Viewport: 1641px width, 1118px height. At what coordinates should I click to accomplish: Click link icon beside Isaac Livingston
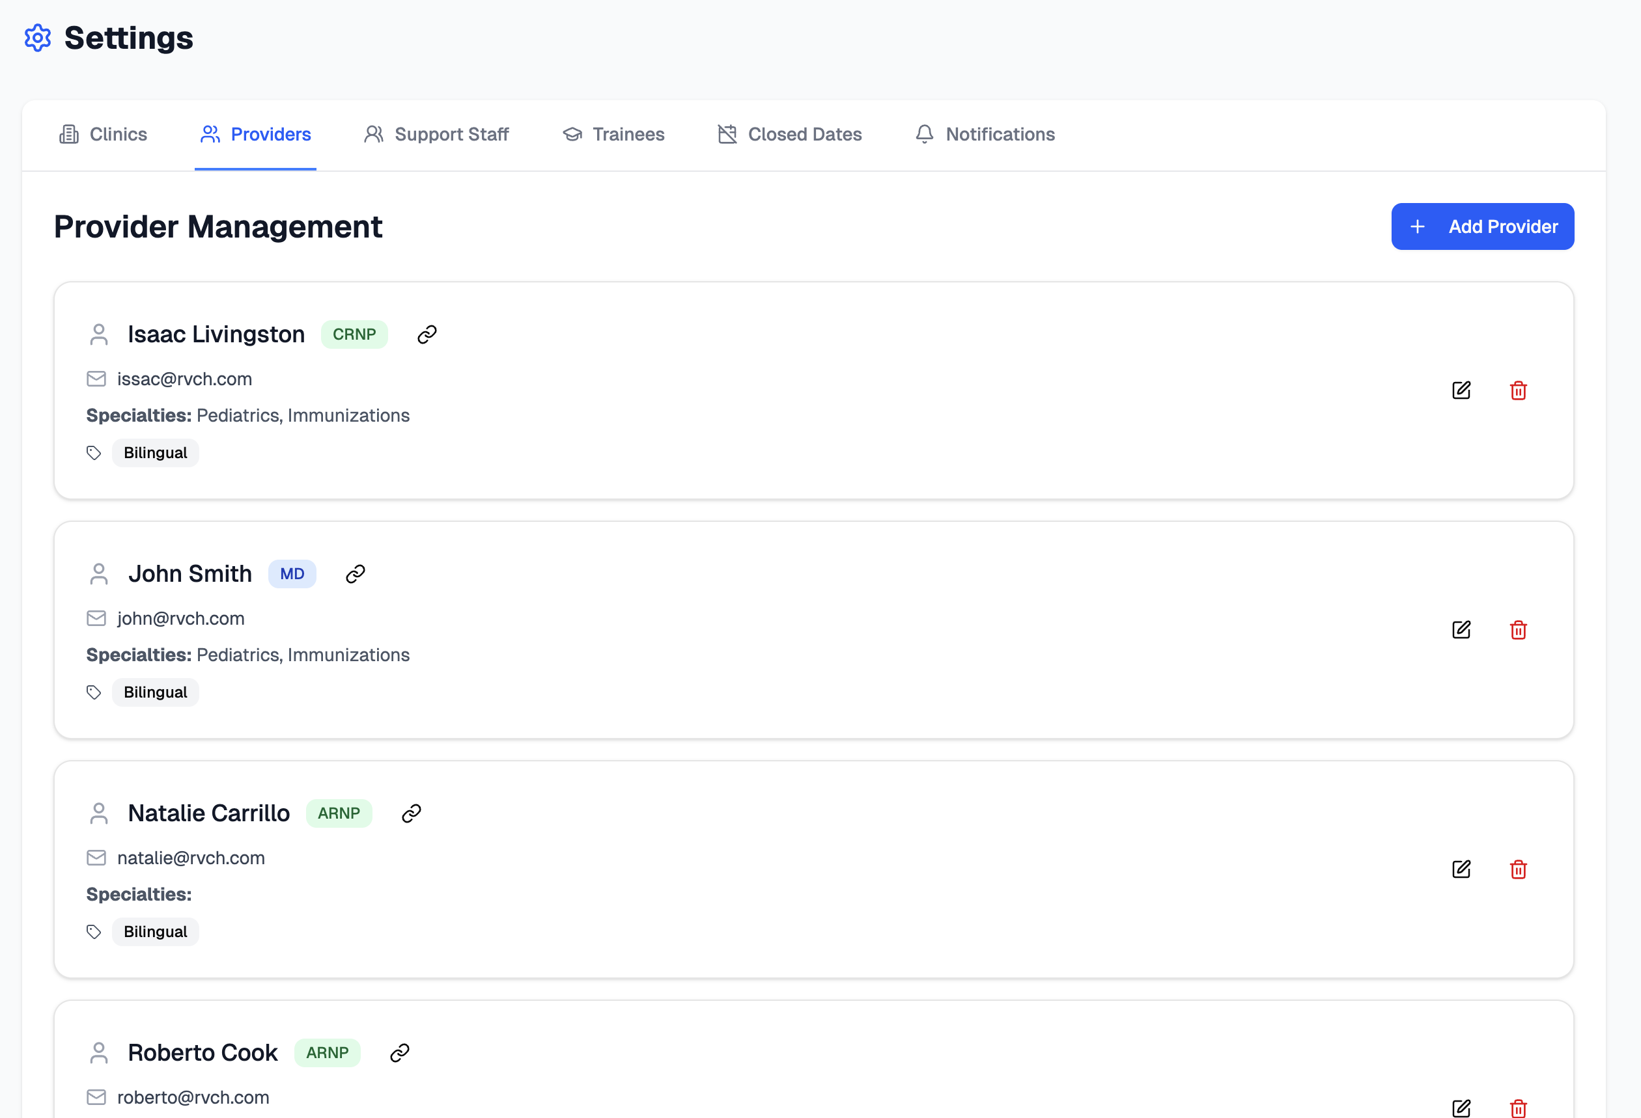[427, 334]
